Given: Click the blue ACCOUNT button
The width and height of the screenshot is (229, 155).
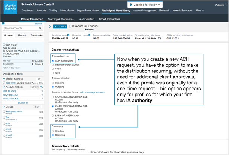Looking at the screenshot, I should (x=60, y=26).
